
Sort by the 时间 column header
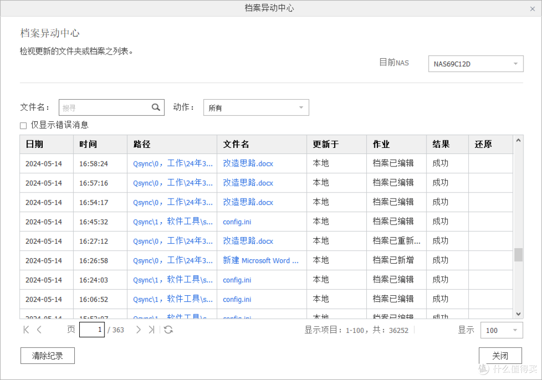click(x=100, y=144)
